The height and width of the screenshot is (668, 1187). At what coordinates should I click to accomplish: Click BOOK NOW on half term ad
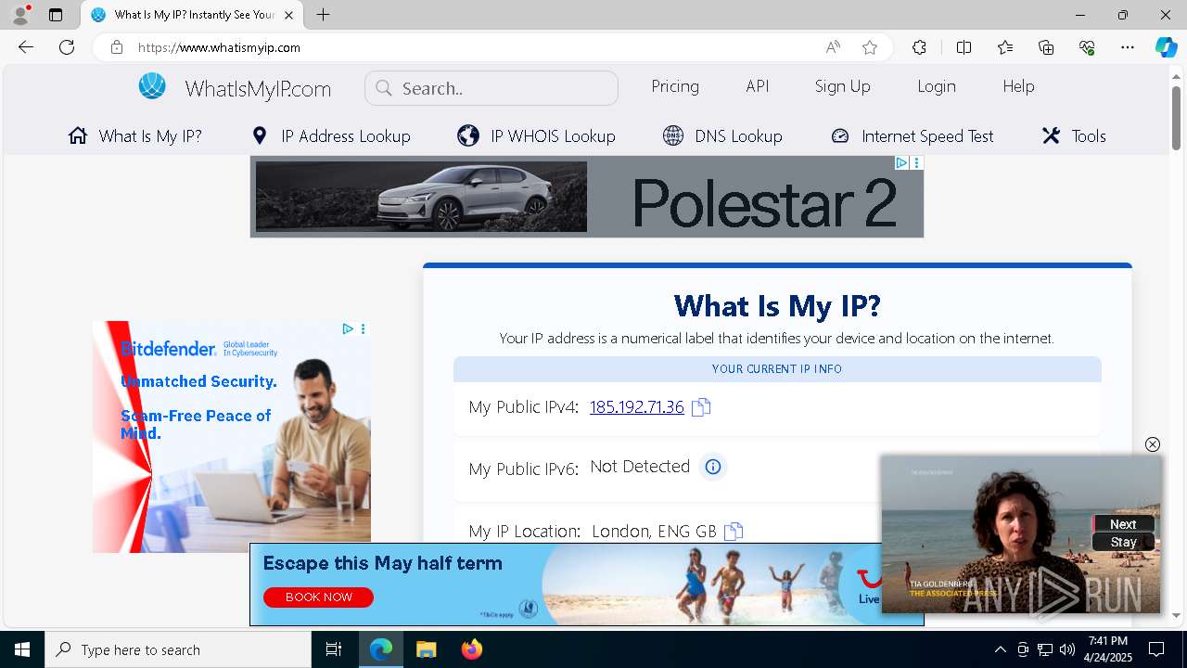tap(318, 597)
